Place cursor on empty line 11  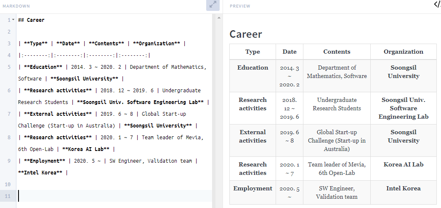114,196
